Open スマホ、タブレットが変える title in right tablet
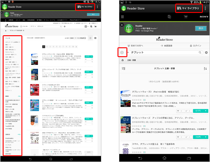Image resolution: width=210 pixels, height=162 pixels. tap(153, 144)
